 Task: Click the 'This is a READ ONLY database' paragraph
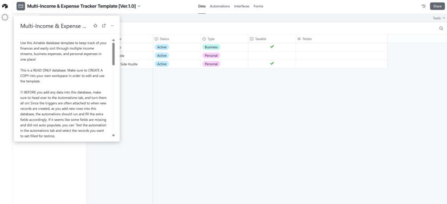[63, 75]
